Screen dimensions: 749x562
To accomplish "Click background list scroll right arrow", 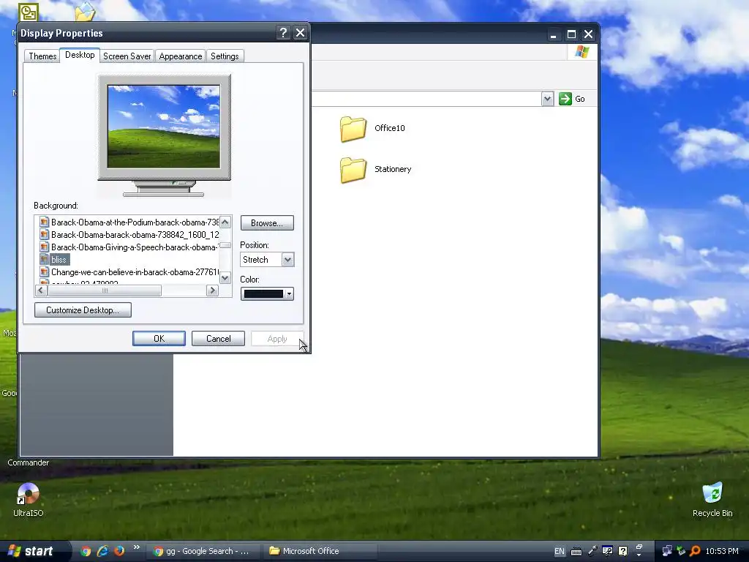I will tap(213, 291).
